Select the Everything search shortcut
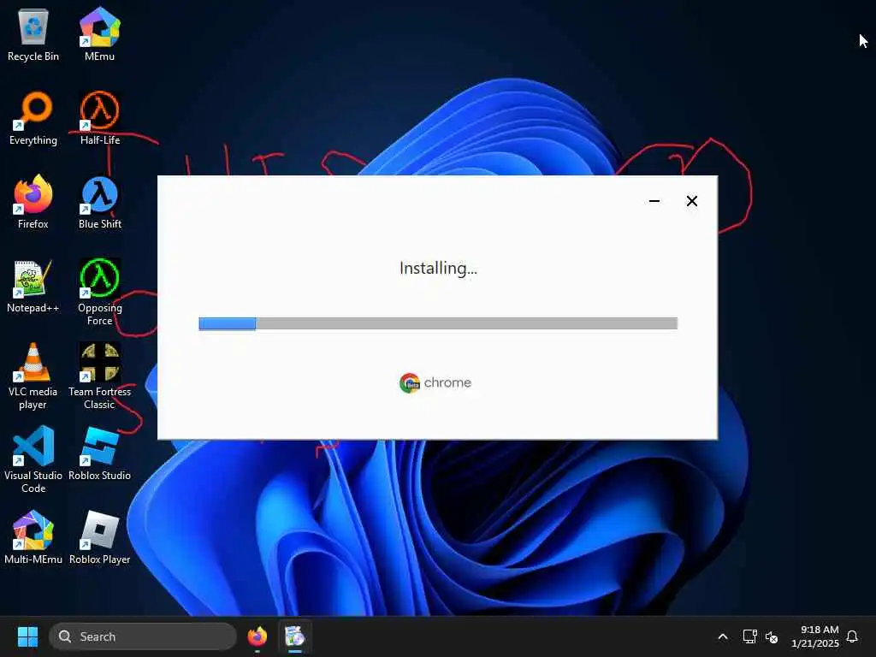The width and height of the screenshot is (876, 657). click(x=33, y=118)
